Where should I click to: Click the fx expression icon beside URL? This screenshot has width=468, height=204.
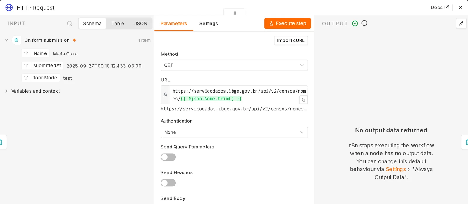[165, 95]
